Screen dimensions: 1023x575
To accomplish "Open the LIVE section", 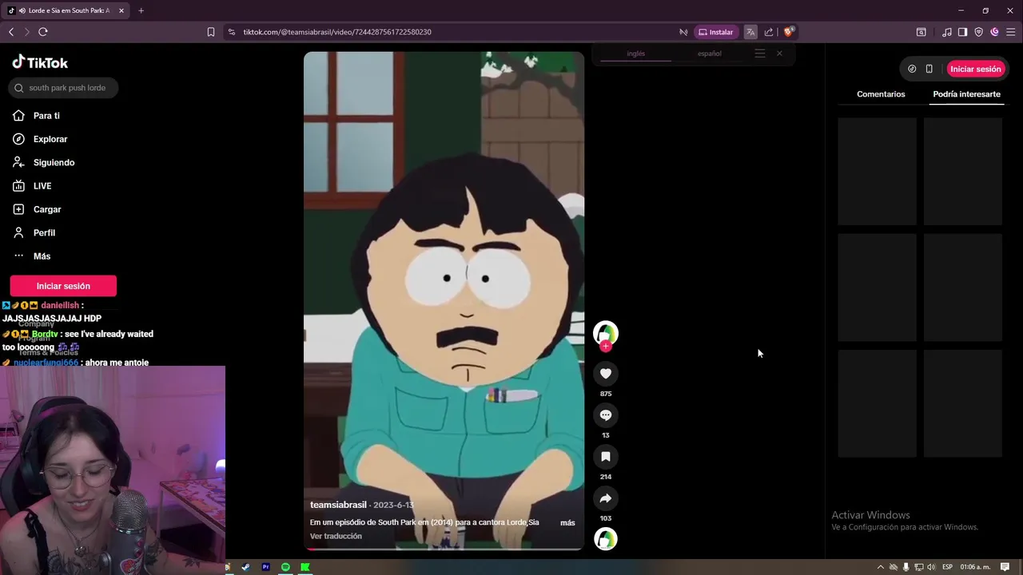I will pyautogui.click(x=42, y=186).
